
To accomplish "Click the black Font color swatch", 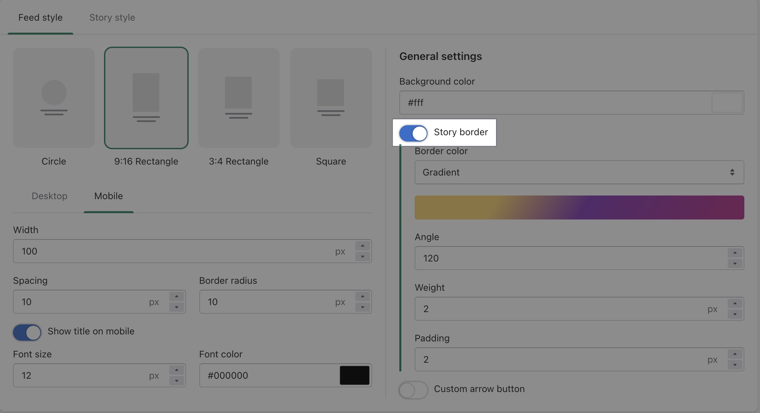I will 354,375.
